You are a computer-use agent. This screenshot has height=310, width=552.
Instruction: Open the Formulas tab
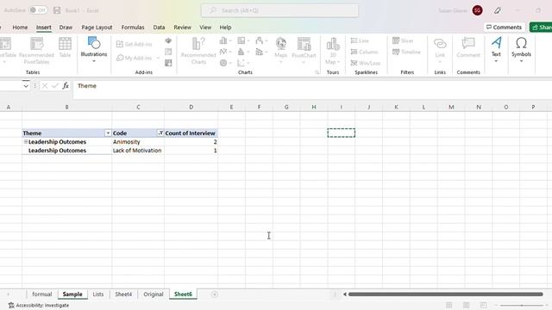click(x=133, y=27)
